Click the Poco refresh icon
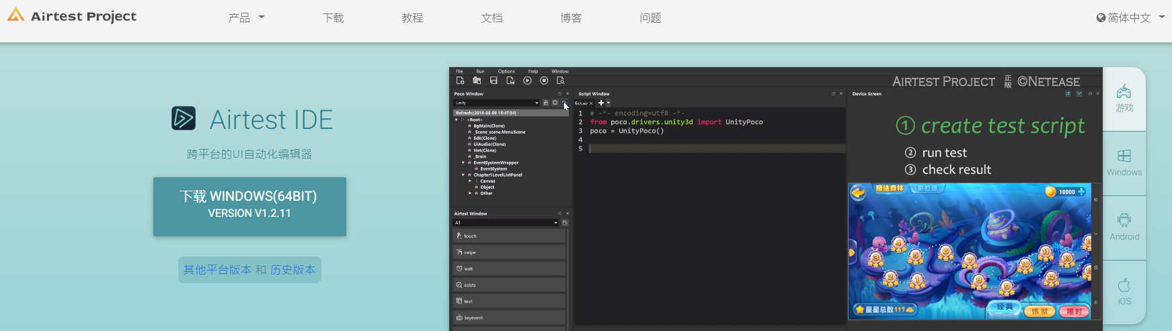The image size is (1172, 331). (x=555, y=103)
